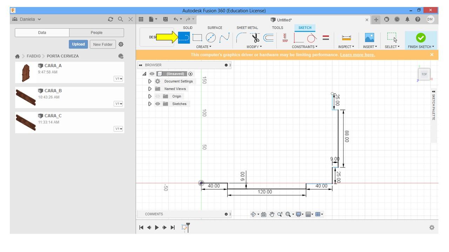The height and width of the screenshot is (252, 449).
Task: Open CARA_A version dropdown
Action: pos(119,79)
